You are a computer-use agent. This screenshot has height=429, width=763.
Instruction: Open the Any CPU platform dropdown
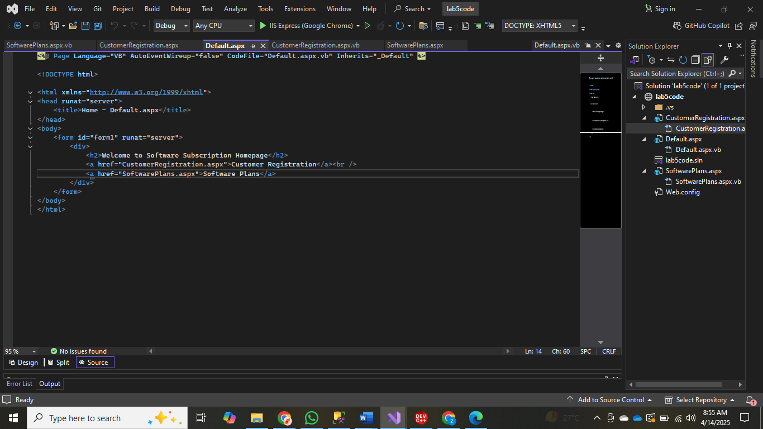pyautogui.click(x=224, y=26)
